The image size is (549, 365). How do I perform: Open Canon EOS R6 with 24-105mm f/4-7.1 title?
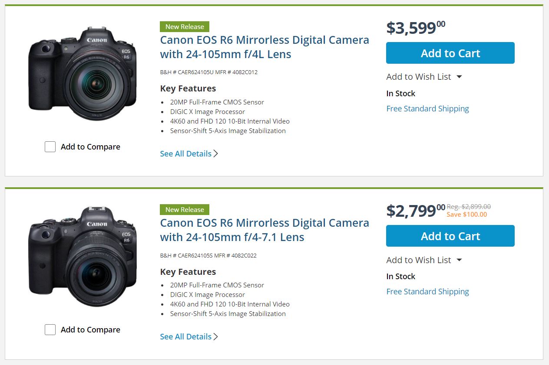[264, 230]
